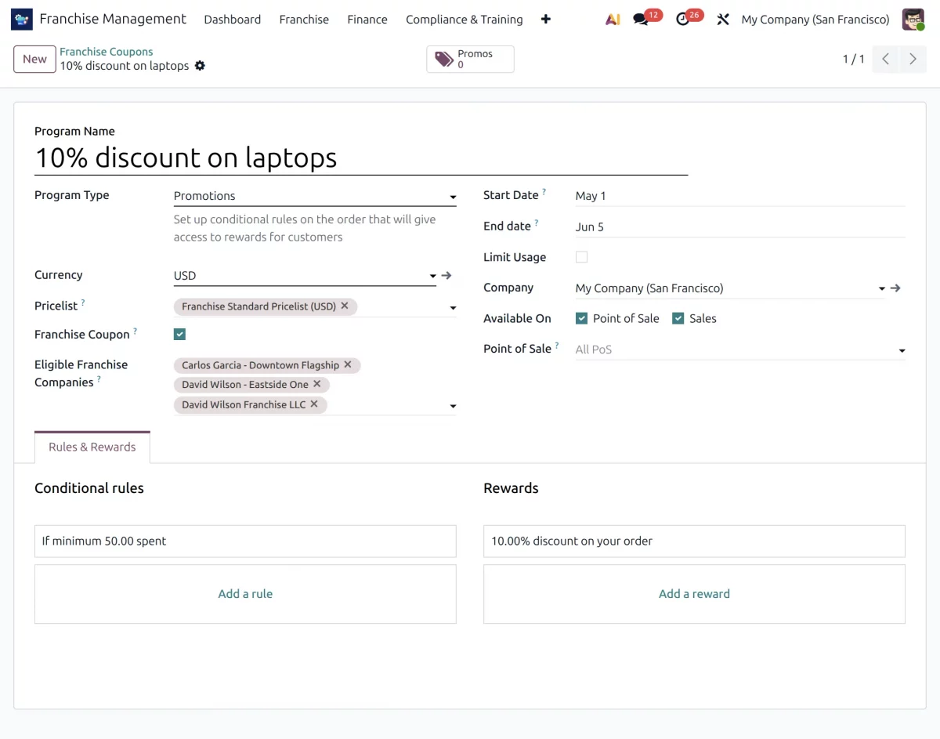This screenshot has width=940, height=739.
Task: Edit the Program Name field
Action: click(x=361, y=158)
